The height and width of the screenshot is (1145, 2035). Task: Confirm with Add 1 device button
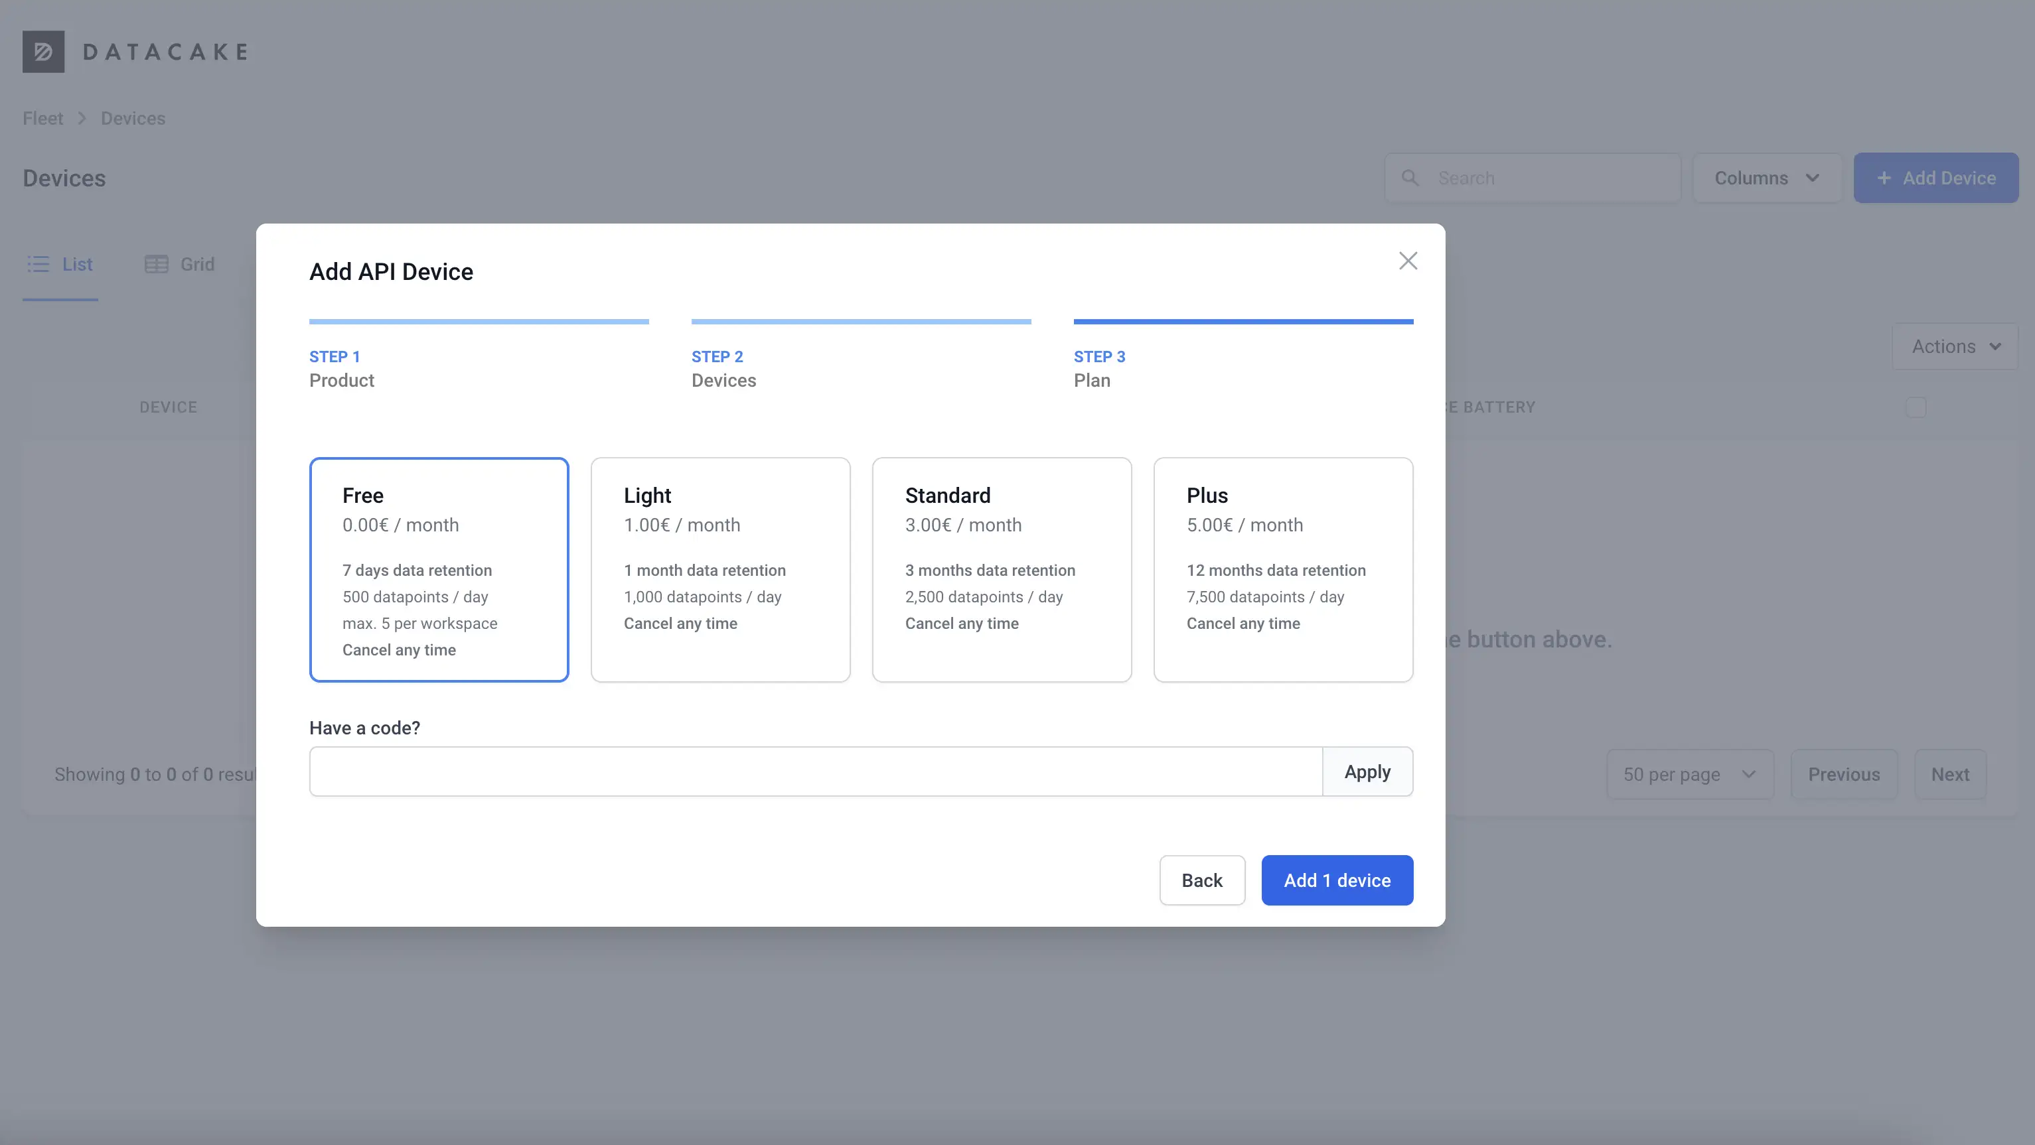(1337, 880)
